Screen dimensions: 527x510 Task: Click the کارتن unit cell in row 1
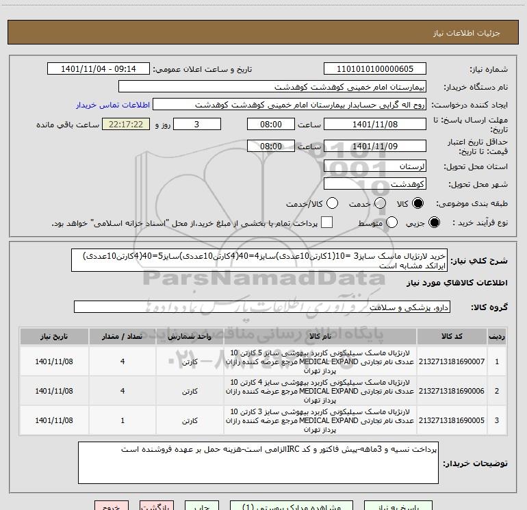coord(190,361)
